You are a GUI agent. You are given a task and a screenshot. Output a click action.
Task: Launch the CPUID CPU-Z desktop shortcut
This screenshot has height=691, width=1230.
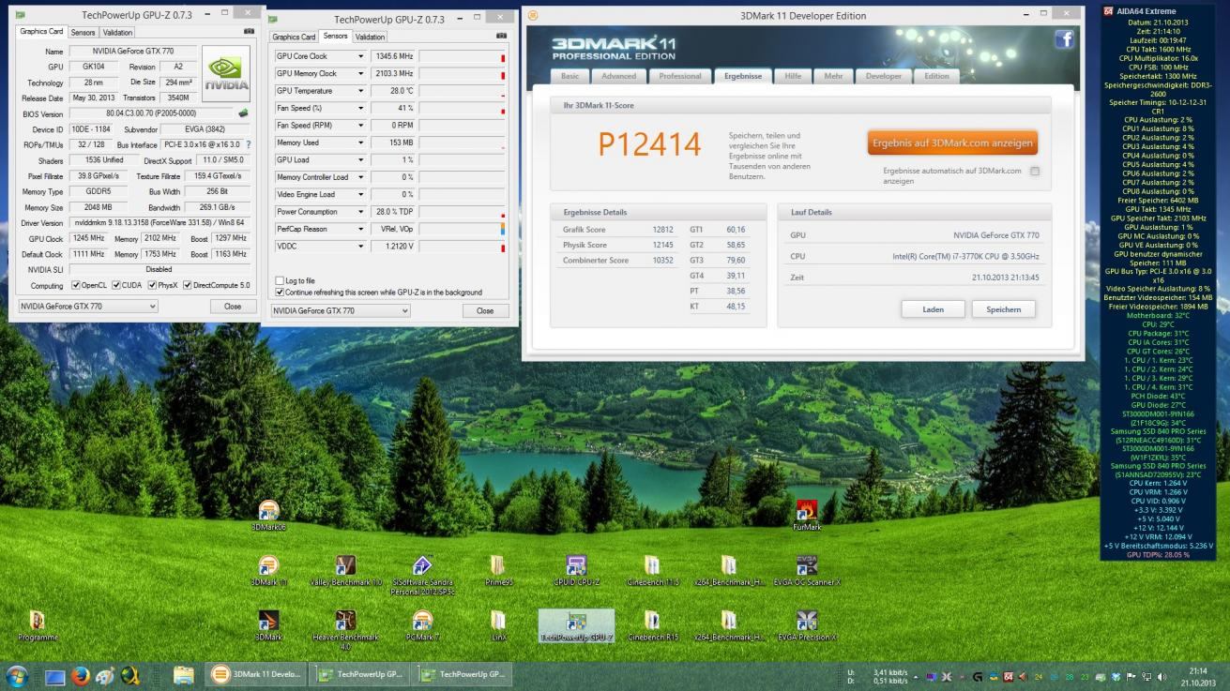click(576, 571)
